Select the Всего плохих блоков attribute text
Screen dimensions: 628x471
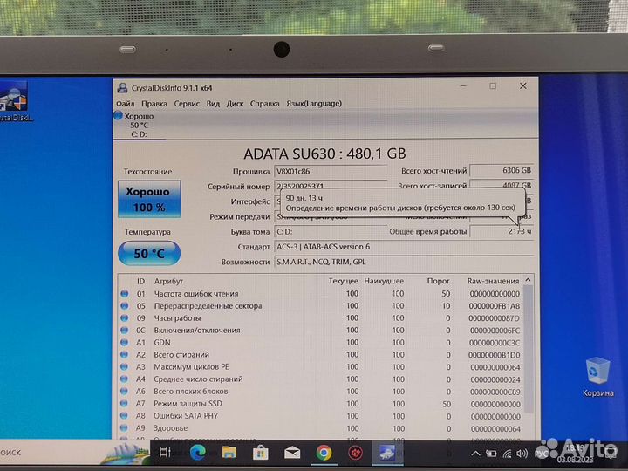point(191,392)
